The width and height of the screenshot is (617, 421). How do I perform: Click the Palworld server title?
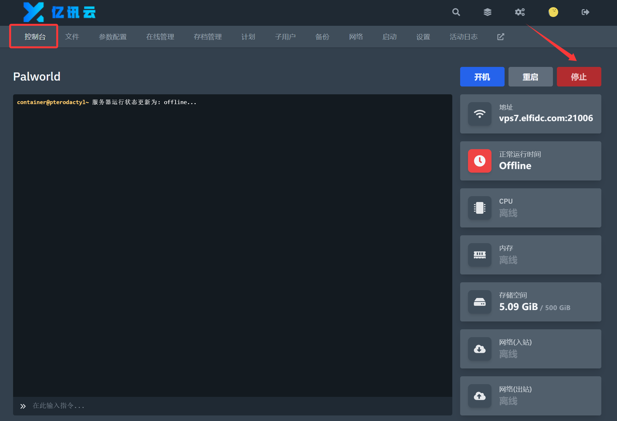pos(37,76)
